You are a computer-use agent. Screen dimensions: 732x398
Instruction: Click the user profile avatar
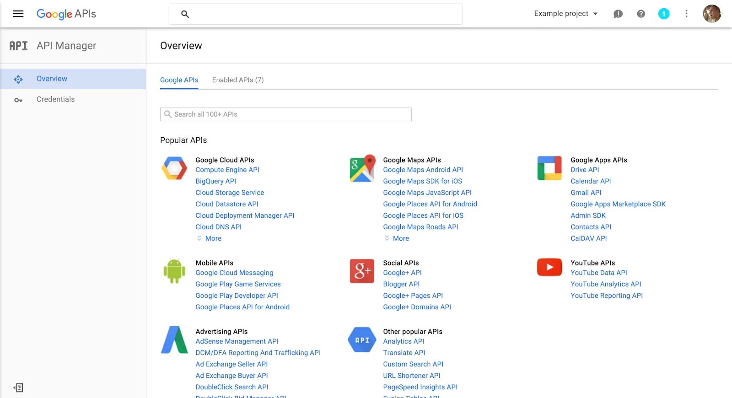(x=711, y=14)
